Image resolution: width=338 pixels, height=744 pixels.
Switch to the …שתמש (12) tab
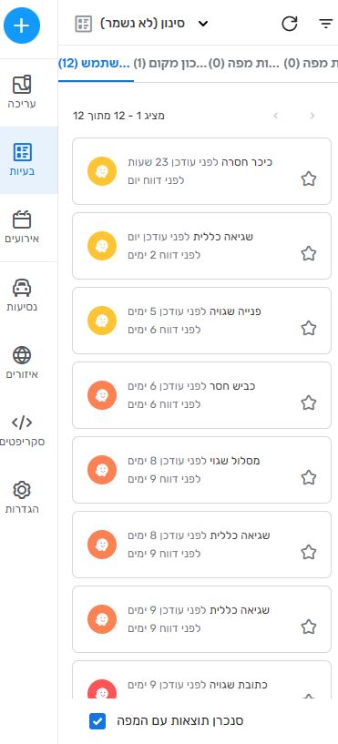click(x=96, y=64)
